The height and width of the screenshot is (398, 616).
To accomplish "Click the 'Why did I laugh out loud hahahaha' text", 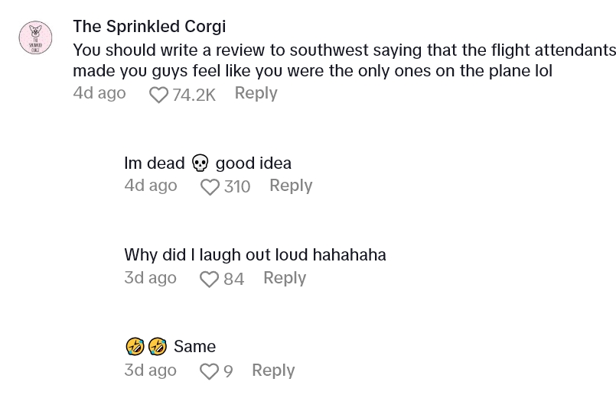I will coord(255,255).
